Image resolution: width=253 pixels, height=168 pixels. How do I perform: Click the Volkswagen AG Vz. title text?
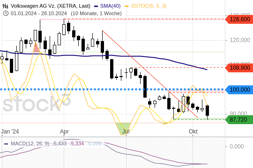[50, 6]
